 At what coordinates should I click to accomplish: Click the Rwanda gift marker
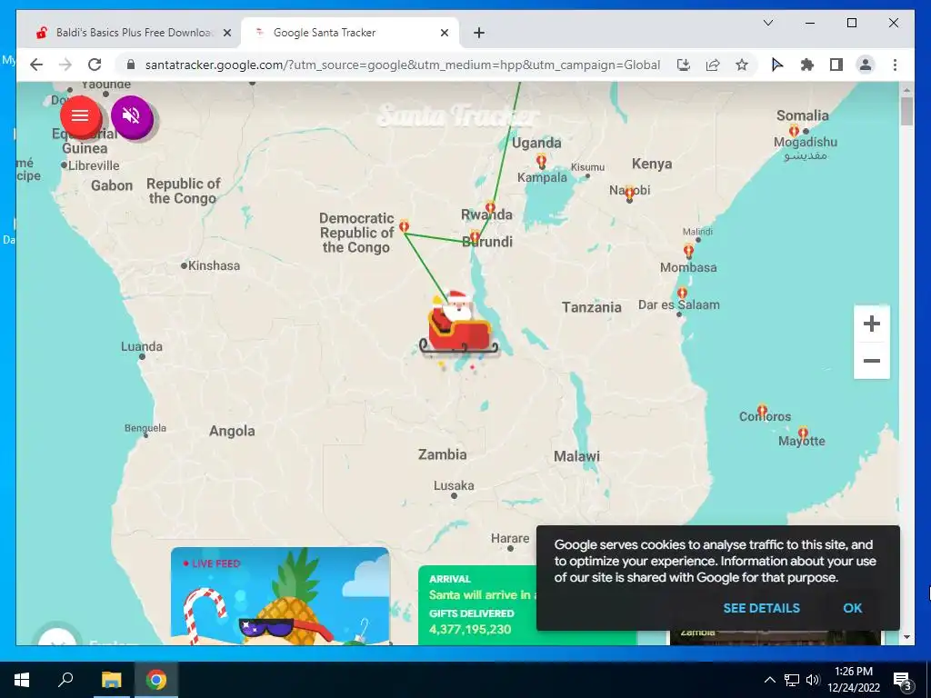(490, 207)
